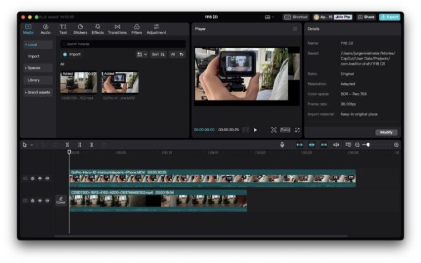Open the Text tab
The image size is (421, 263).
tap(63, 29)
